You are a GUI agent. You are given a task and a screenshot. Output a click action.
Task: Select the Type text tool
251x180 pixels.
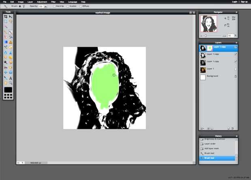pos(11,78)
